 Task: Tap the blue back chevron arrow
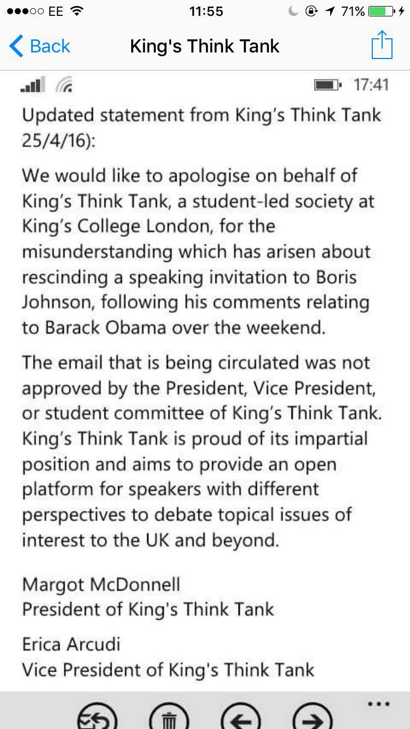point(16,46)
